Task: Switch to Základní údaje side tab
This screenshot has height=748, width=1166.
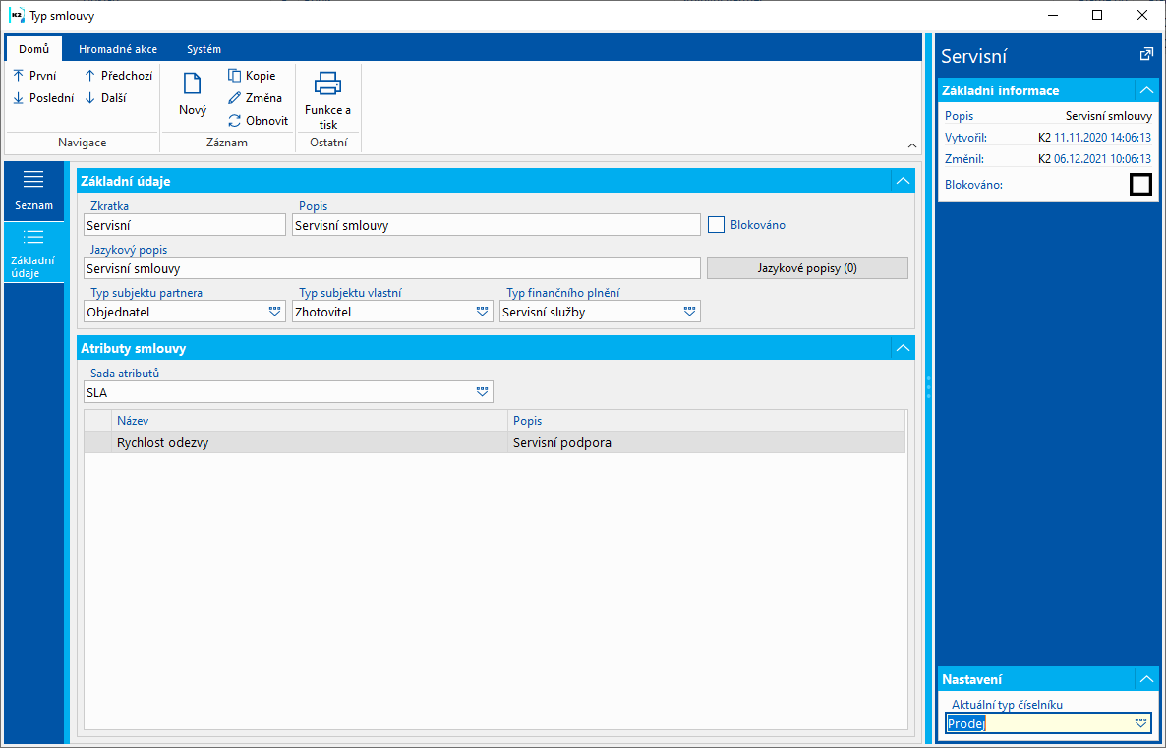Action: coord(33,253)
